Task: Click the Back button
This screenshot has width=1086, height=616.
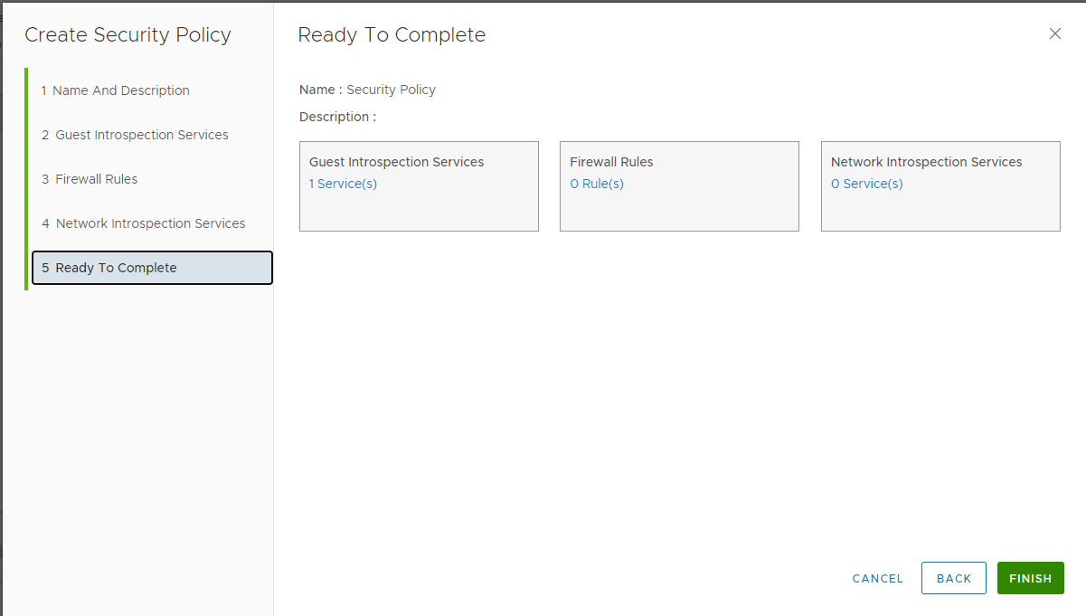Action: click(953, 578)
